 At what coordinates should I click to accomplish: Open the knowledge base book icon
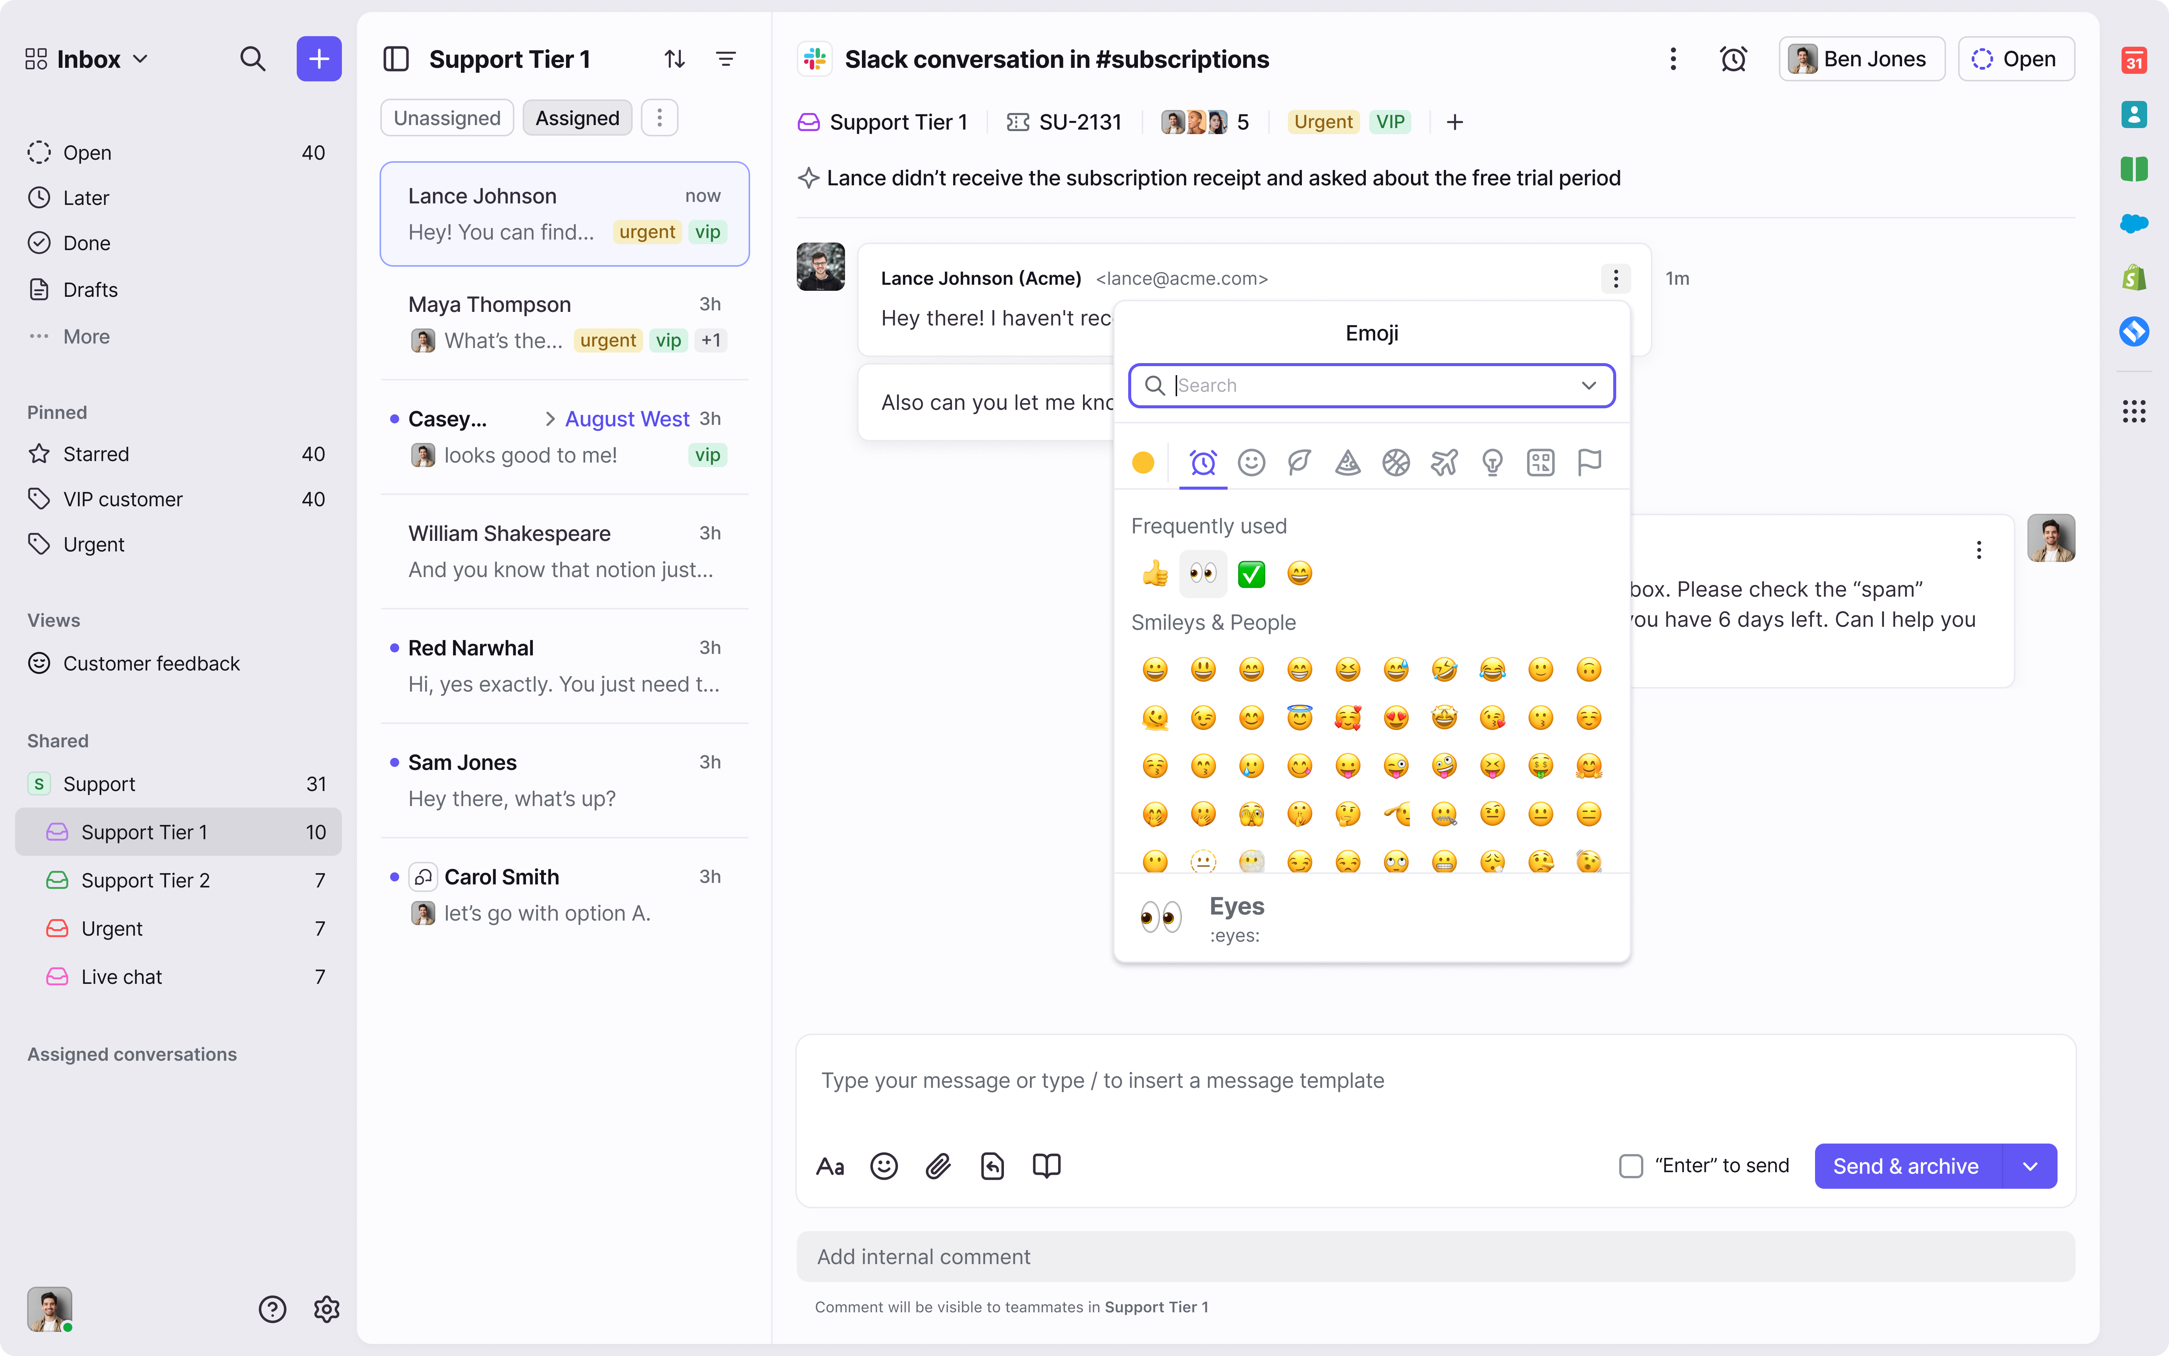[x=1046, y=1166]
